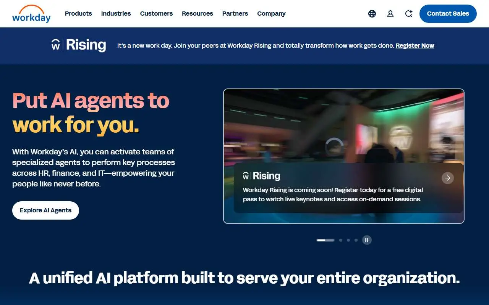Click 'A unified AI platform' heading text
This screenshot has width=489, height=305.
click(x=244, y=278)
